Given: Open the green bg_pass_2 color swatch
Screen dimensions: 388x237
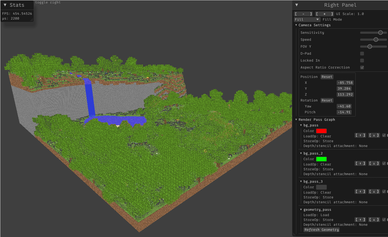Looking at the screenshot, I should tap(321, 159).
